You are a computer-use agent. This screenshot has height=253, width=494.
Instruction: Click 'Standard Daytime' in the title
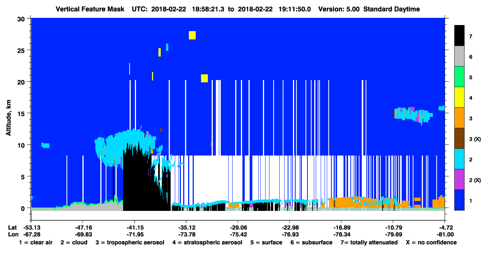(391, 9)
